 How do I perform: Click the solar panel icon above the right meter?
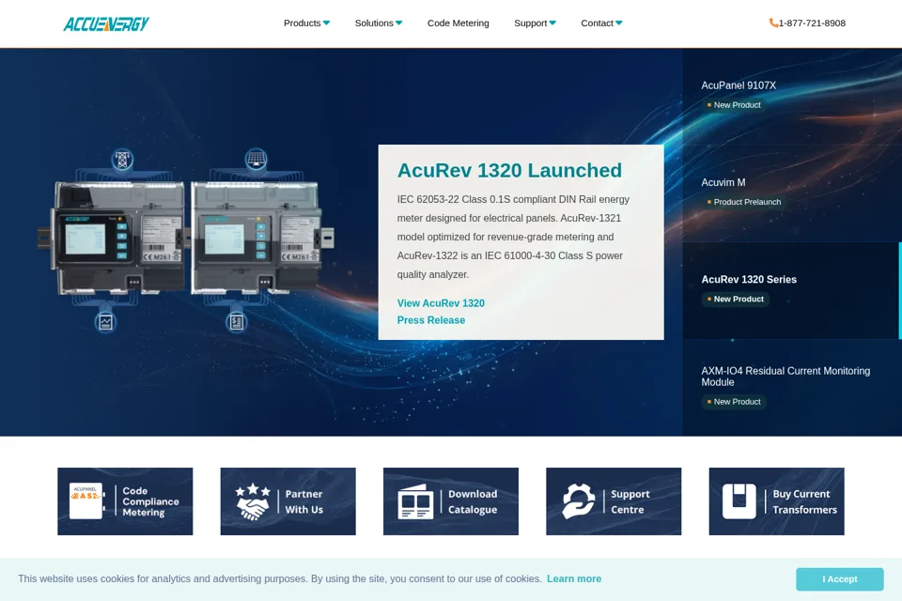[x=256, y=160]
